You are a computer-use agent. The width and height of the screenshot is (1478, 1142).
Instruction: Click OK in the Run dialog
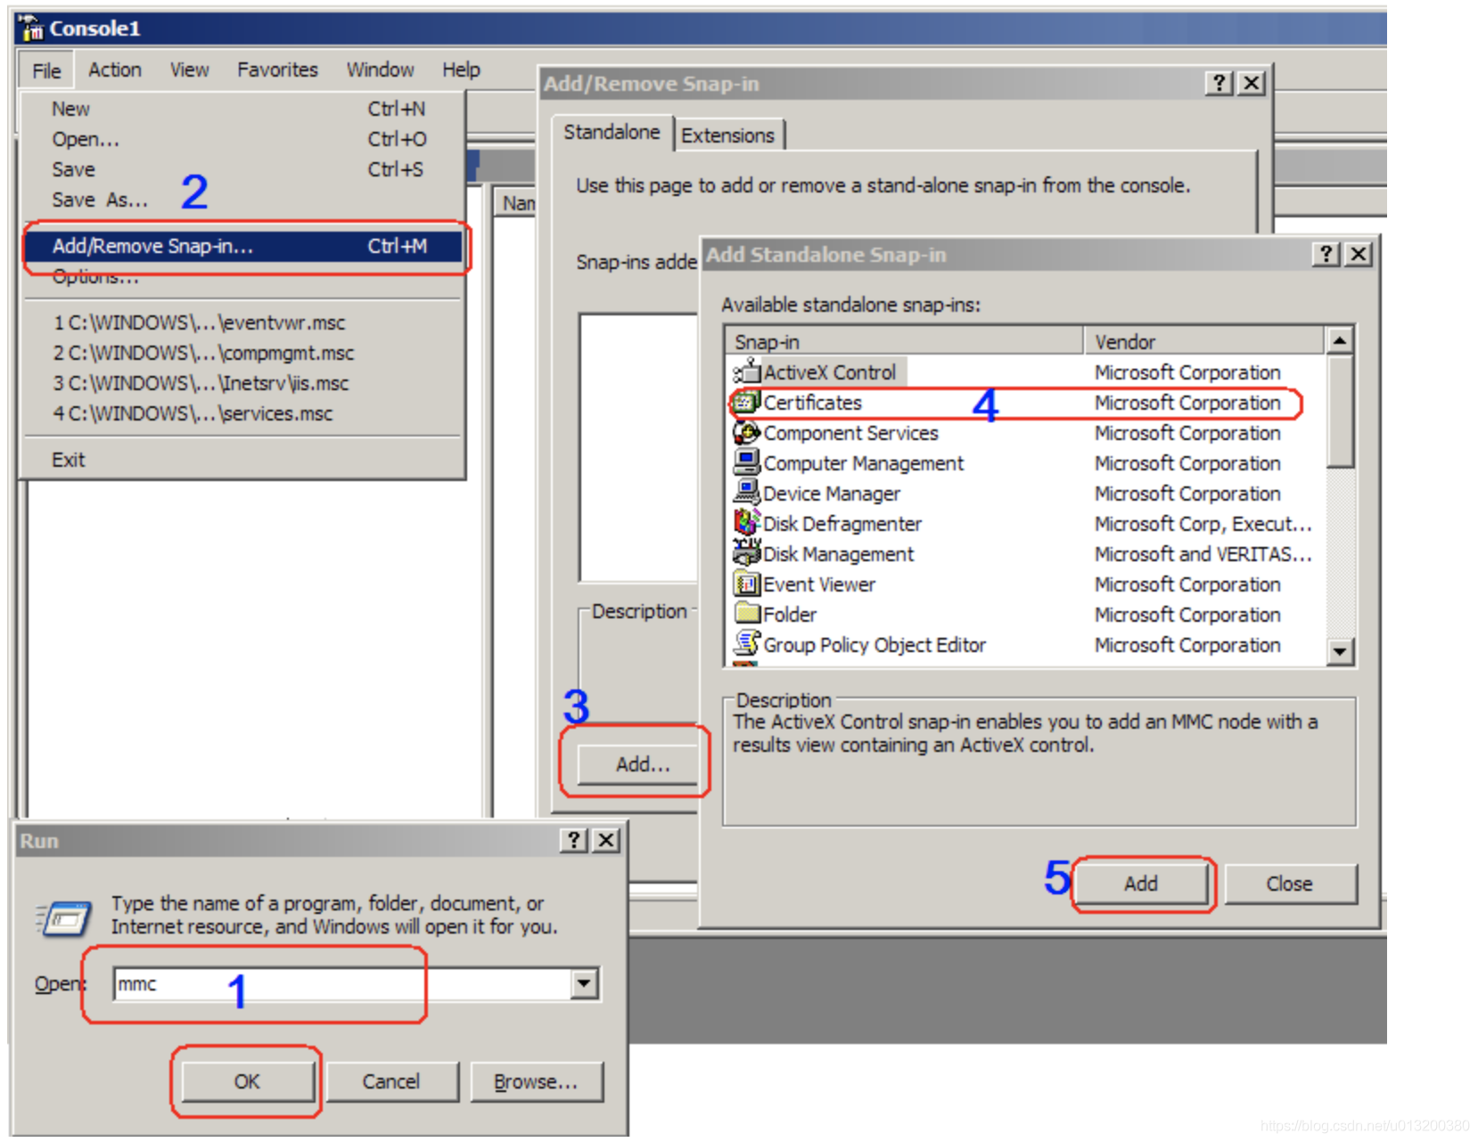[247, 1081]
